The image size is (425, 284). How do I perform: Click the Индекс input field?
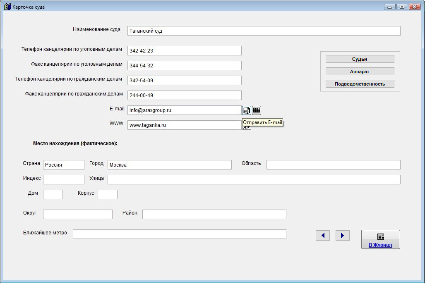(x=63, y=180)
